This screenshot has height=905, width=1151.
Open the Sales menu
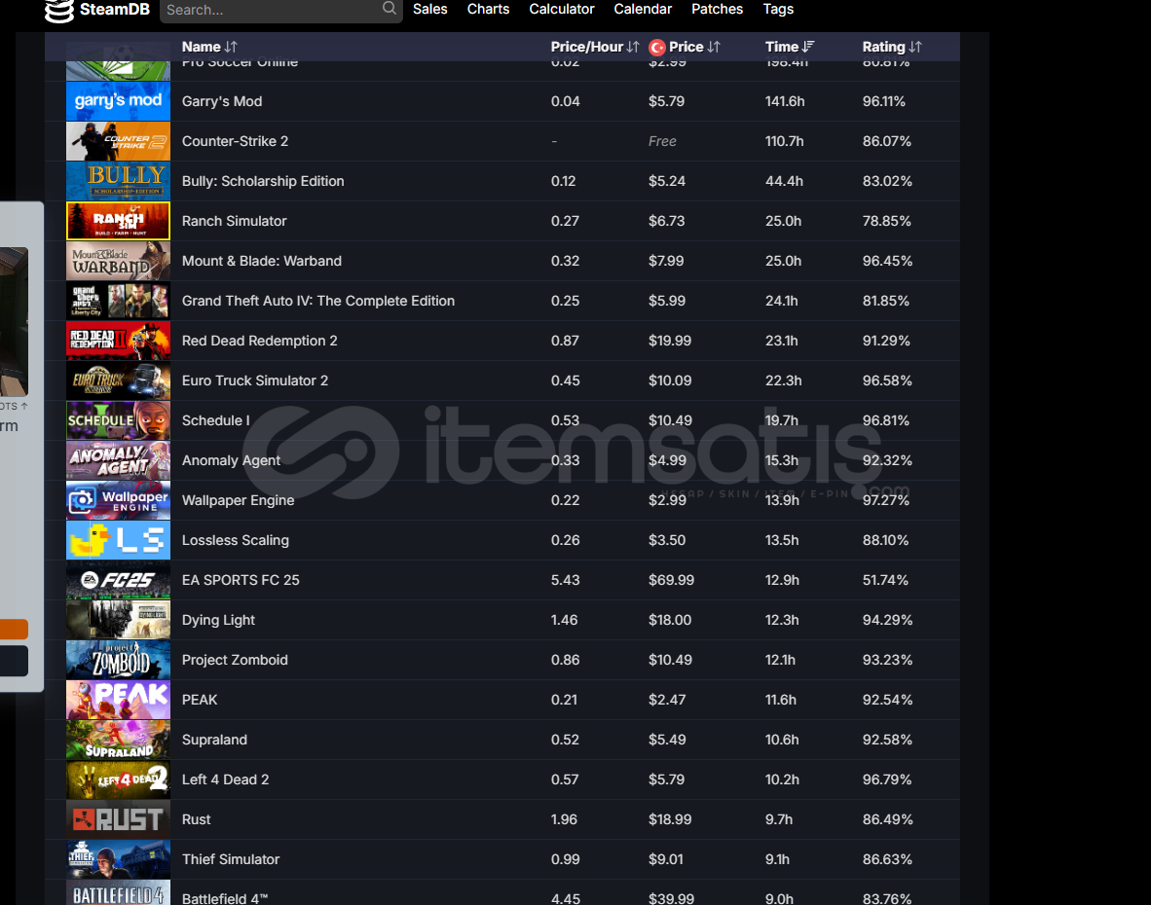(x=430, y=9)
